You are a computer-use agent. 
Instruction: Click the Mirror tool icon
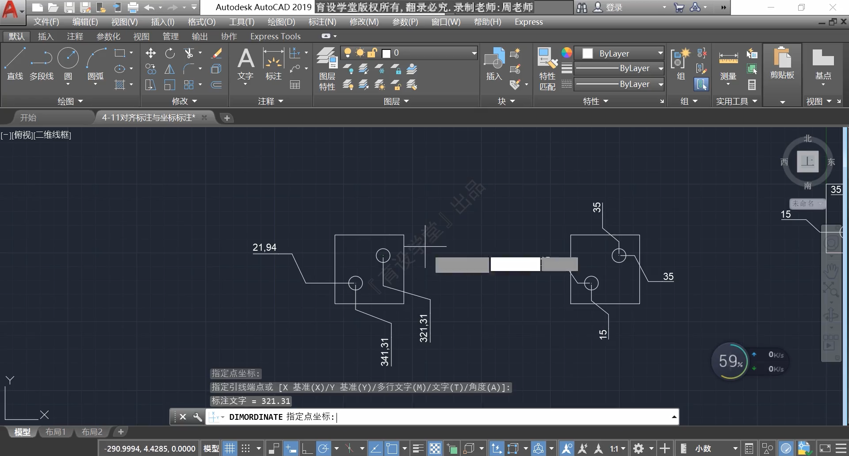170,69
